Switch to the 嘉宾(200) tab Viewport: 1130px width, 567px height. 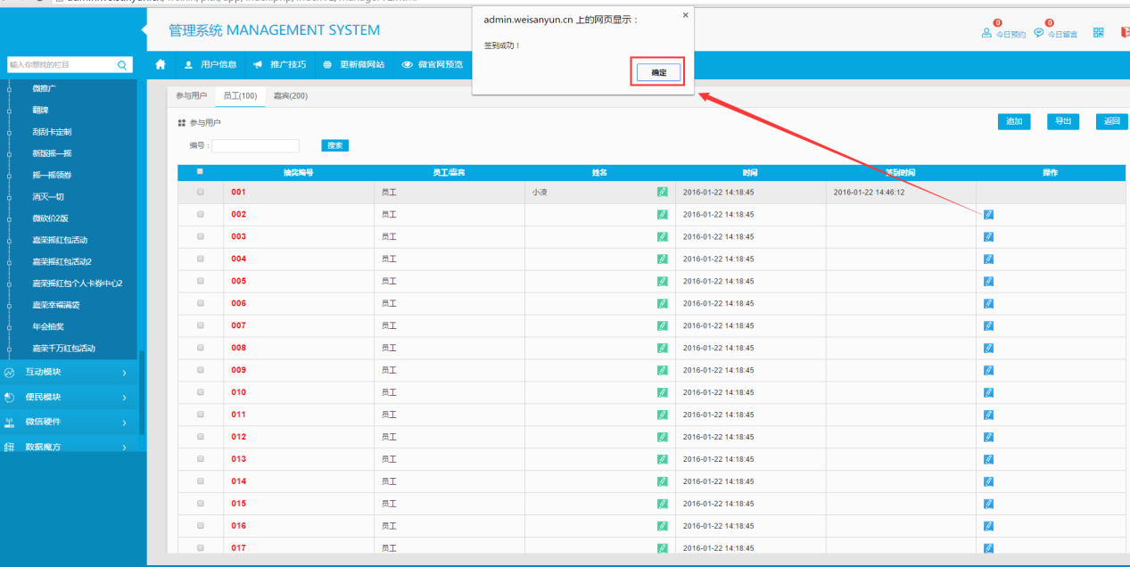click(290, 96)
